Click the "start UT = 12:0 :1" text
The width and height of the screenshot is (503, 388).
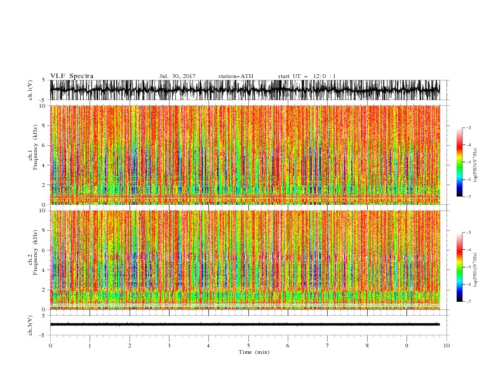pos(307,76)
